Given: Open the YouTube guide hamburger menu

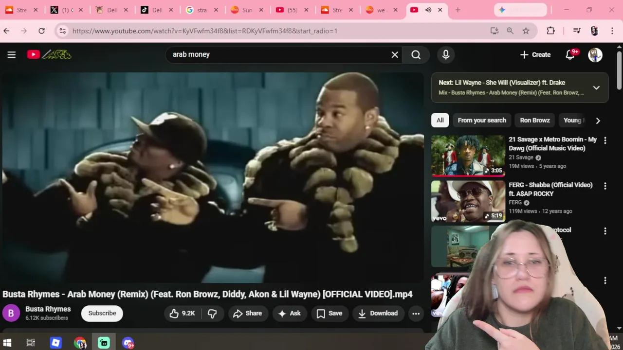Looking at the screenshot, I should [12, 55].
